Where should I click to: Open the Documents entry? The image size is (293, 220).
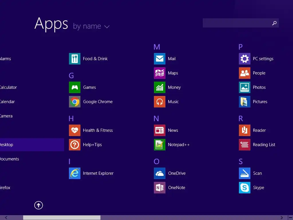9,159
